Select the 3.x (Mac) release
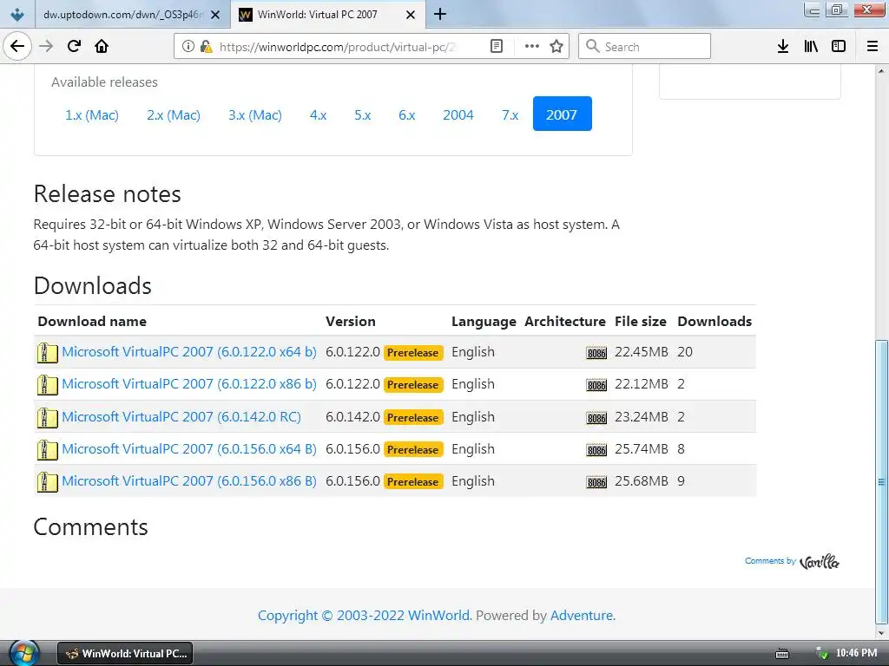Image resolution: width=889 pixels, height=666 pixels. (255, 115)
